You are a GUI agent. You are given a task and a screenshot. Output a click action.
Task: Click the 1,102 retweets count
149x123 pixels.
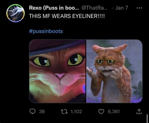click(76, 111)
